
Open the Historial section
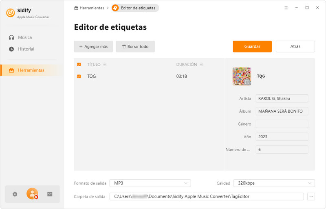click(x=26, y=49)
